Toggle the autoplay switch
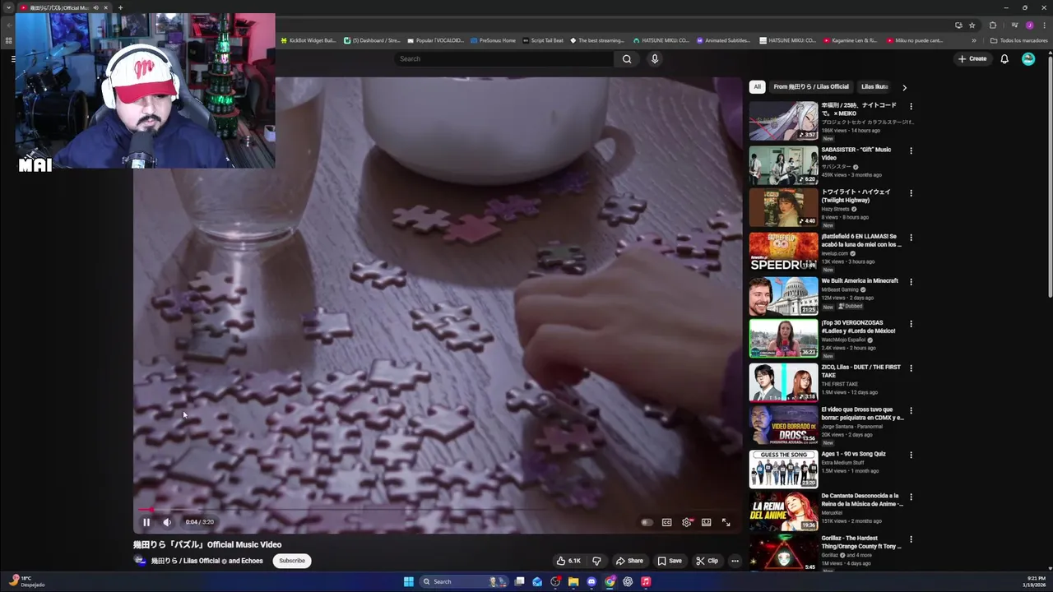Screen dimensions: 1053x592 [647, 522]
